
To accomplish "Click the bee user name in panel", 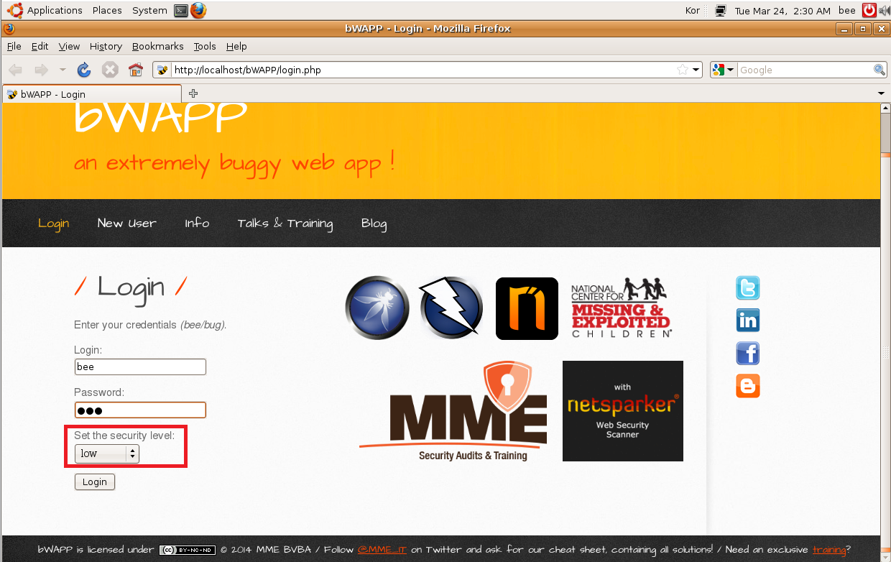I will click(x=846, y=10).
